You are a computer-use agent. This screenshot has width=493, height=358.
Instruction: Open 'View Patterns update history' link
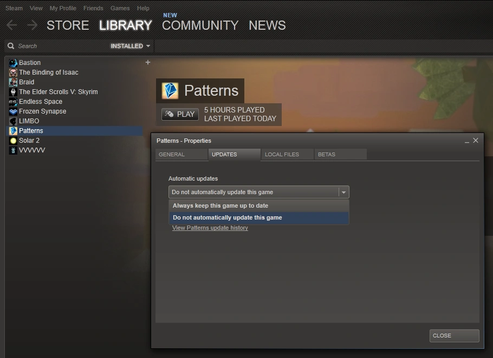coord(210,228)
